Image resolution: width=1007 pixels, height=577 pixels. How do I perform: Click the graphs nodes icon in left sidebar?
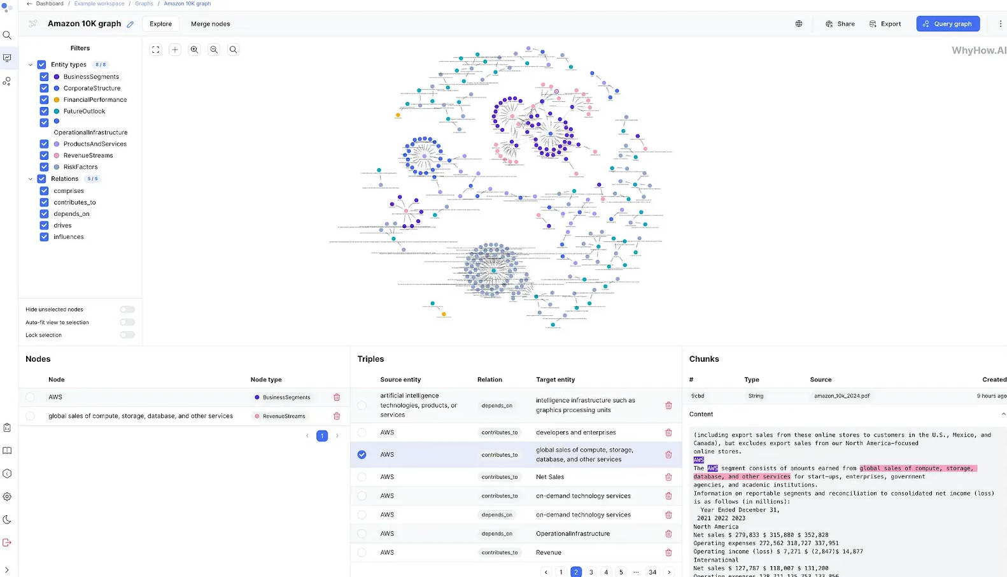[x=7, y=82]
